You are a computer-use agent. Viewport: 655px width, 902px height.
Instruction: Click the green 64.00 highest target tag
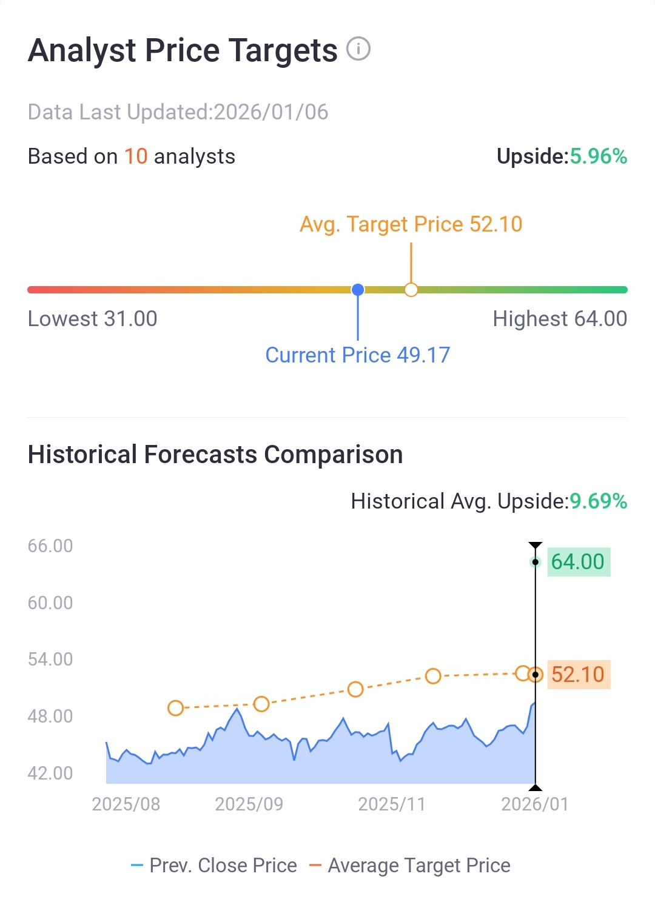point(578,562)
